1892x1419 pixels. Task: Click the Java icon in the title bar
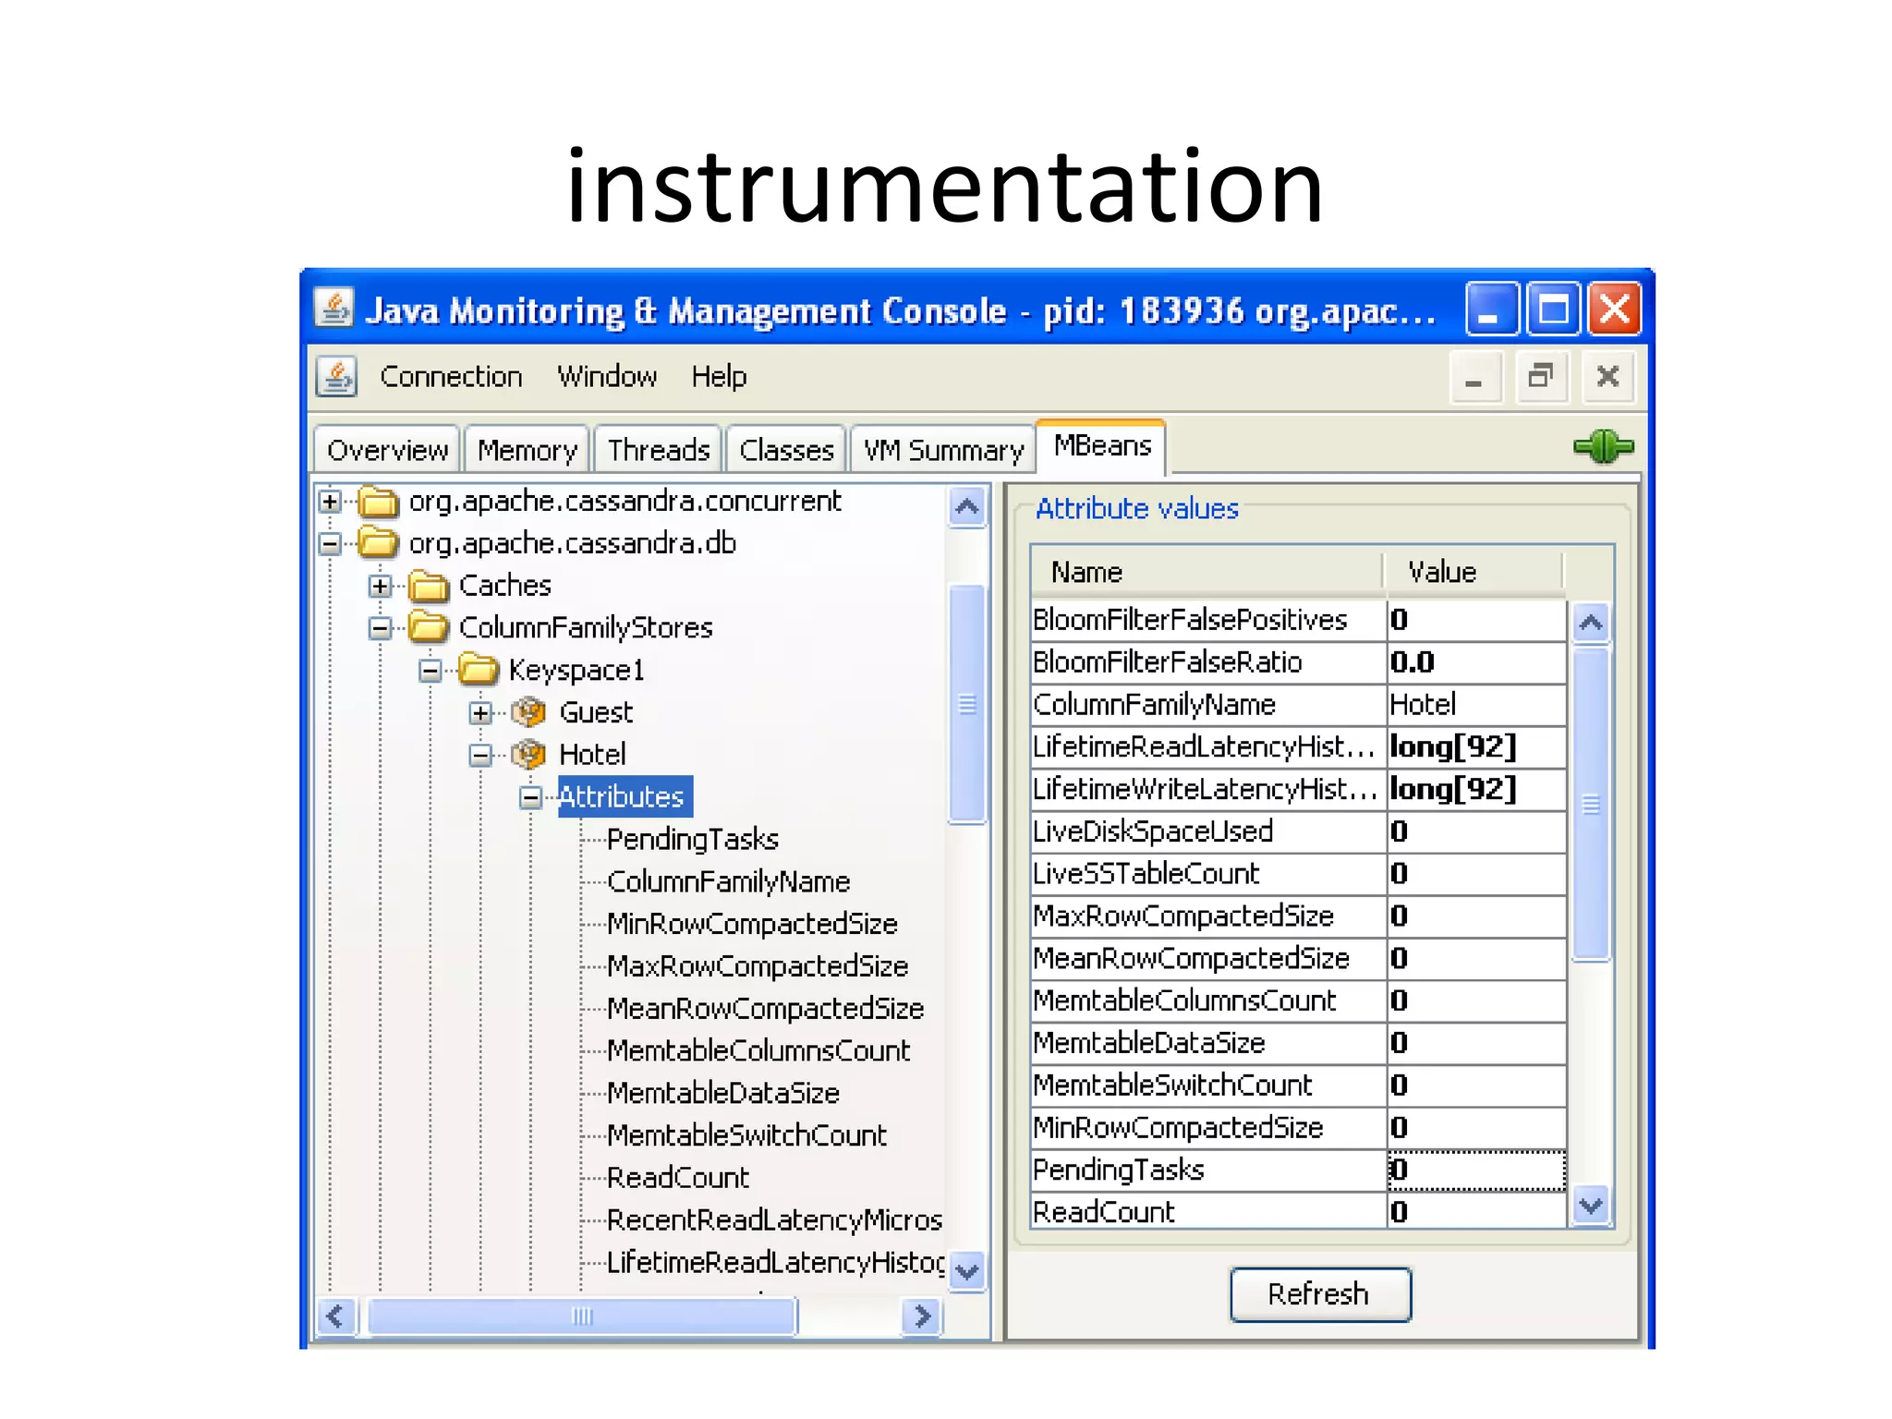click(334, 309)
